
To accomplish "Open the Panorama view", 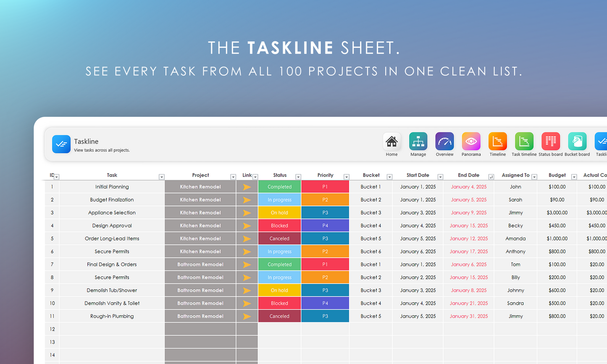I will (x=471, y=142).
